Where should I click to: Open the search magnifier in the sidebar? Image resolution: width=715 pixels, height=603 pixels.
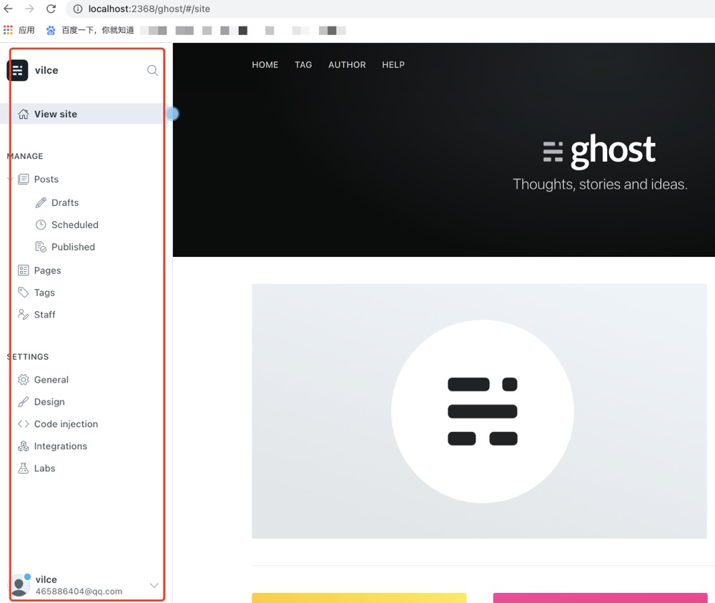point(152,70)
